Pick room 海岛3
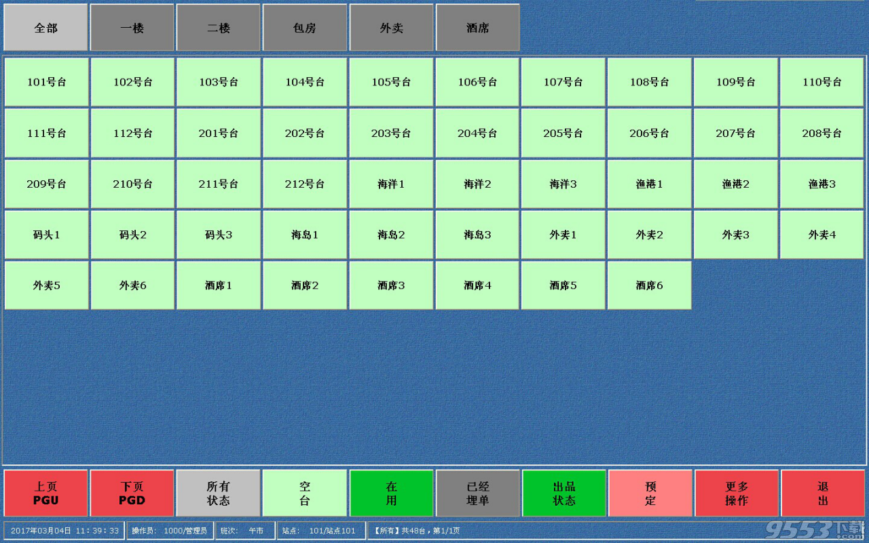 pyautogui.click(x=477, y=235)
